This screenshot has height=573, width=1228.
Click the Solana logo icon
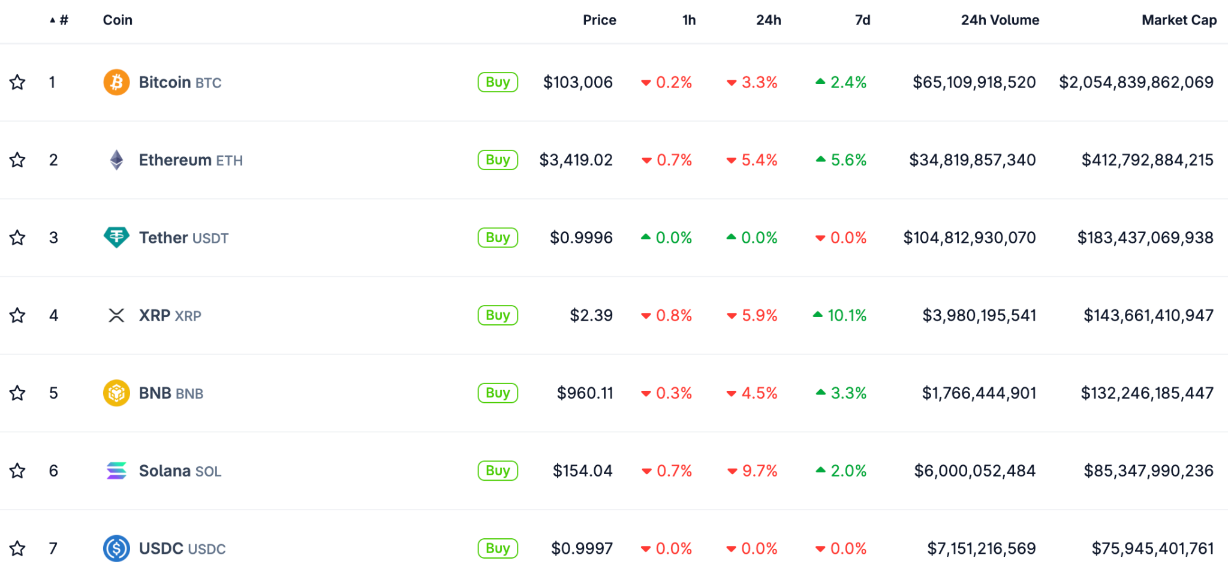tap(116, 471)
